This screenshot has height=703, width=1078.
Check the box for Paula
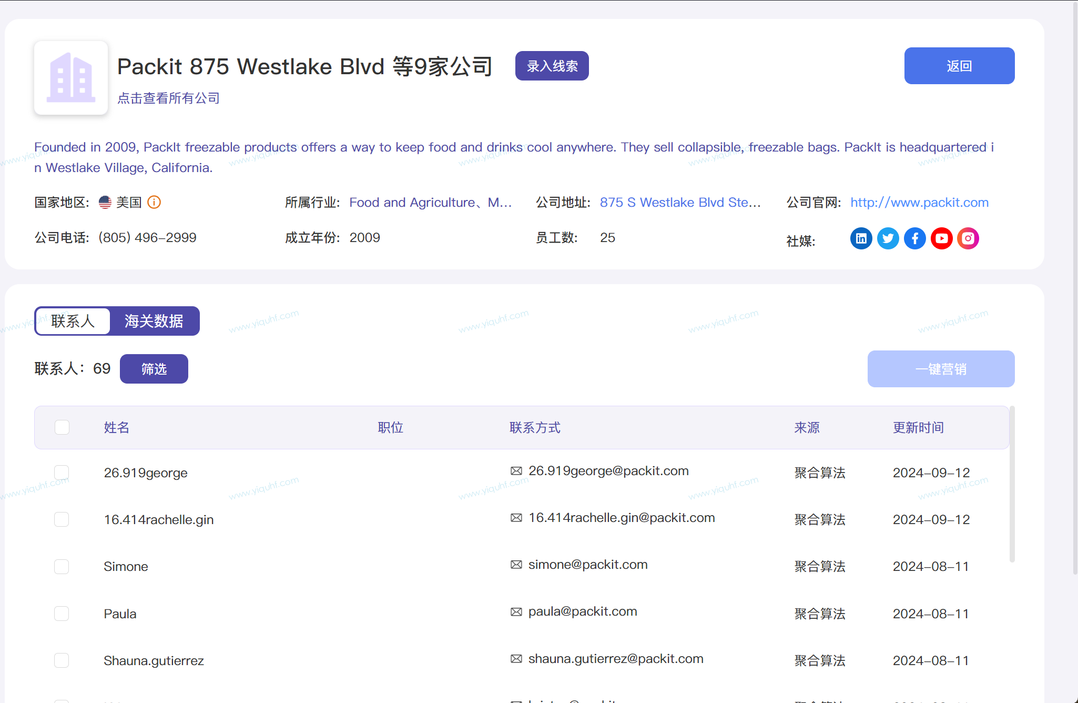[62, 614]
